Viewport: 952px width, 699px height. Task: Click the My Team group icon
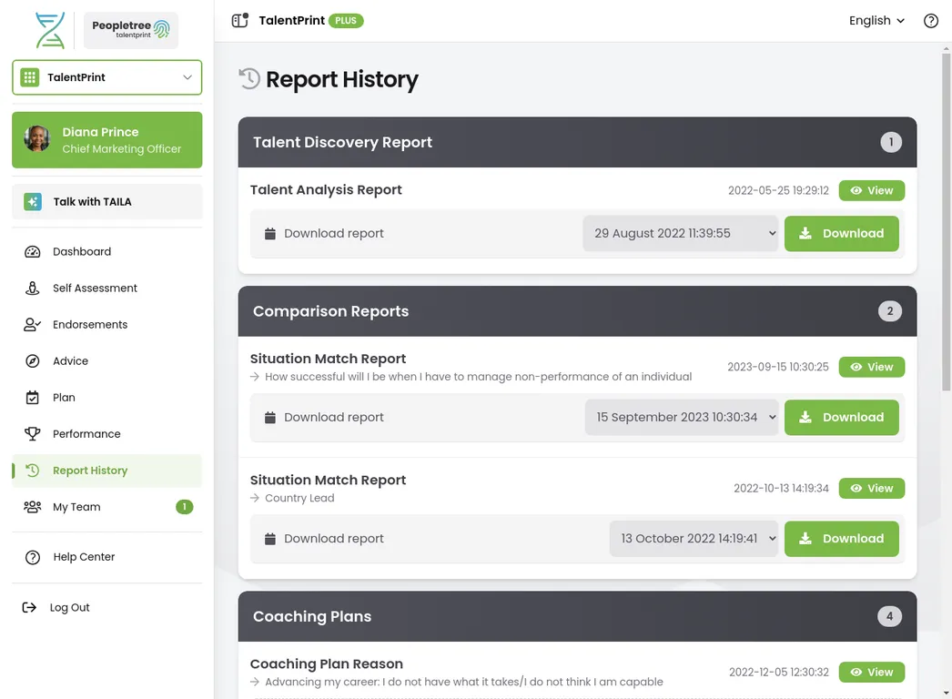click(x=32, y=506)
